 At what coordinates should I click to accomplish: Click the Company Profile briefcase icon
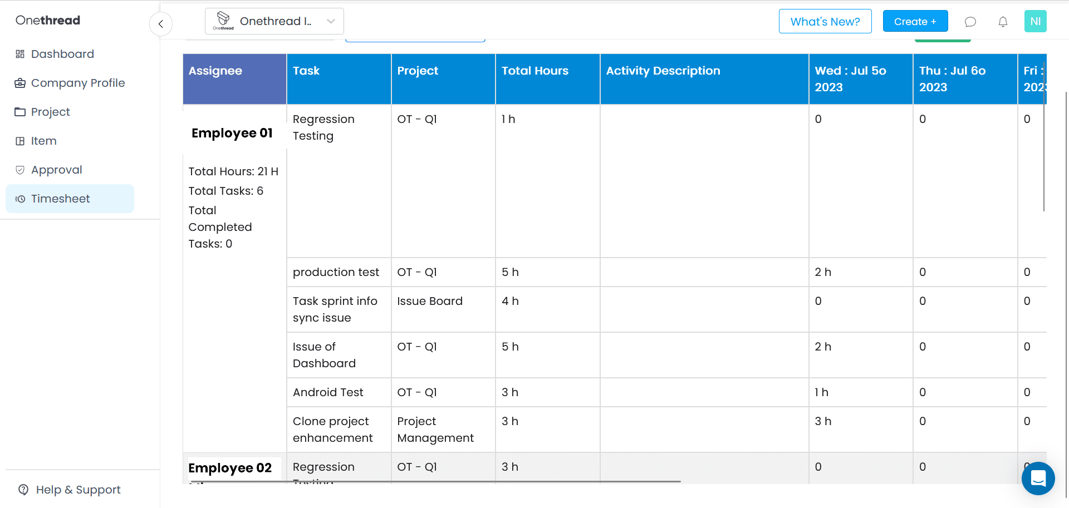click(20, 82)
